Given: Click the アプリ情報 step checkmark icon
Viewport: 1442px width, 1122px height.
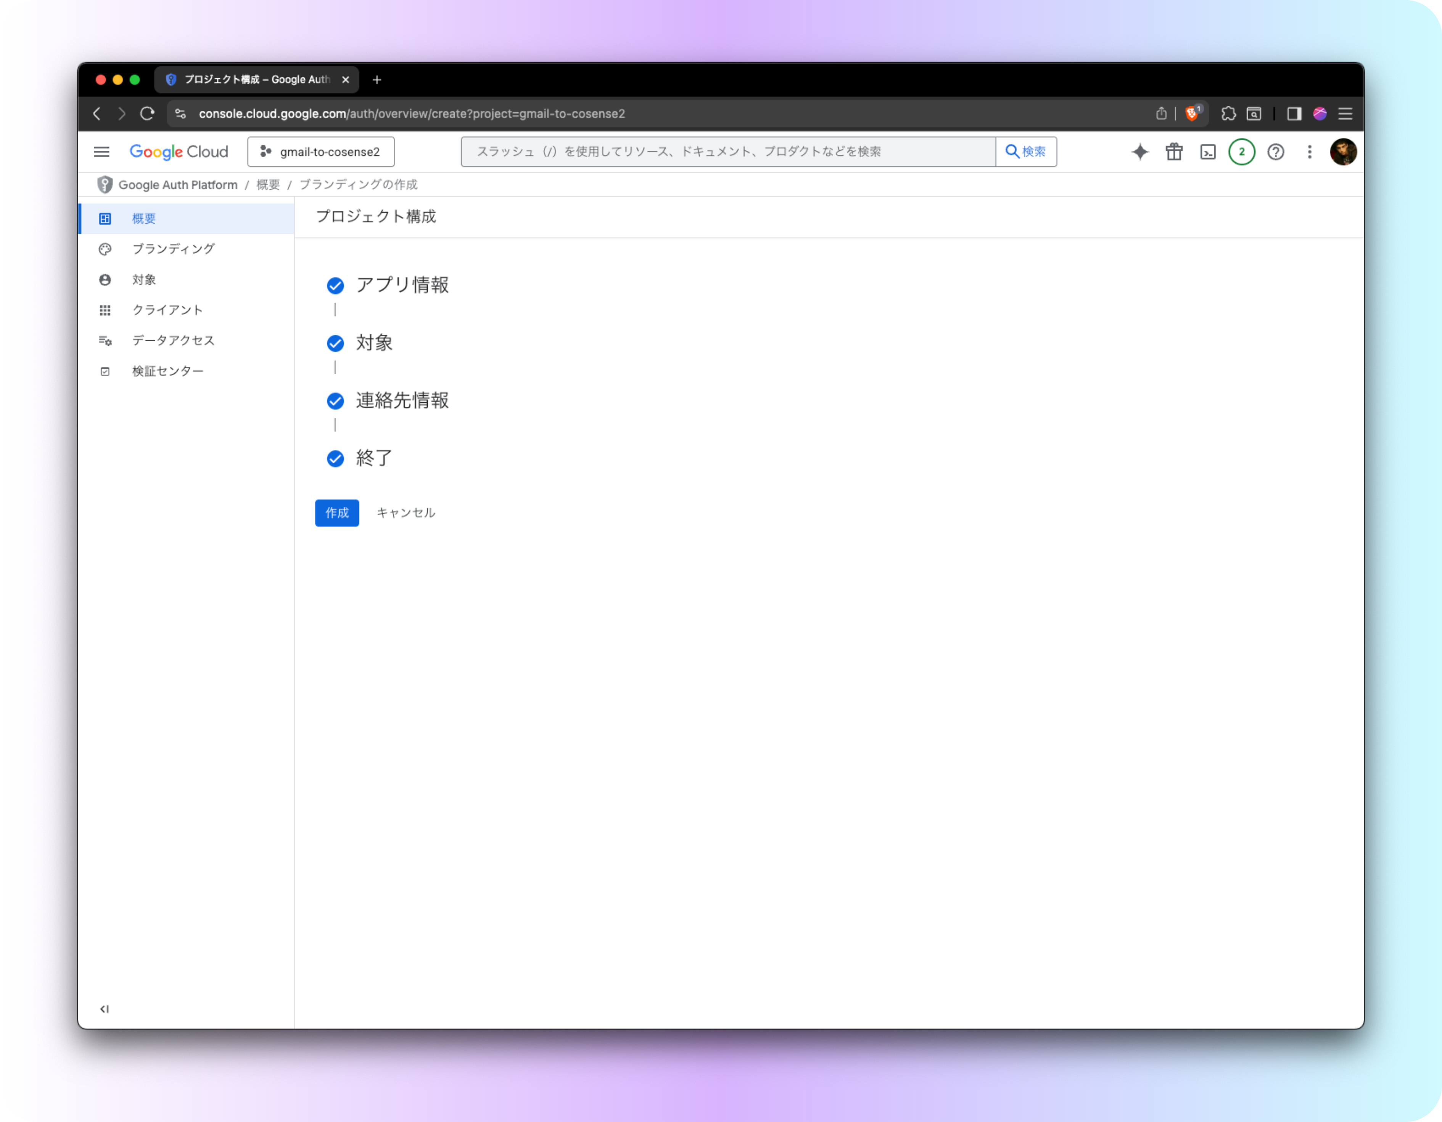Looking at the screenshot, I should pyautogui.click(x=335, y=285).
